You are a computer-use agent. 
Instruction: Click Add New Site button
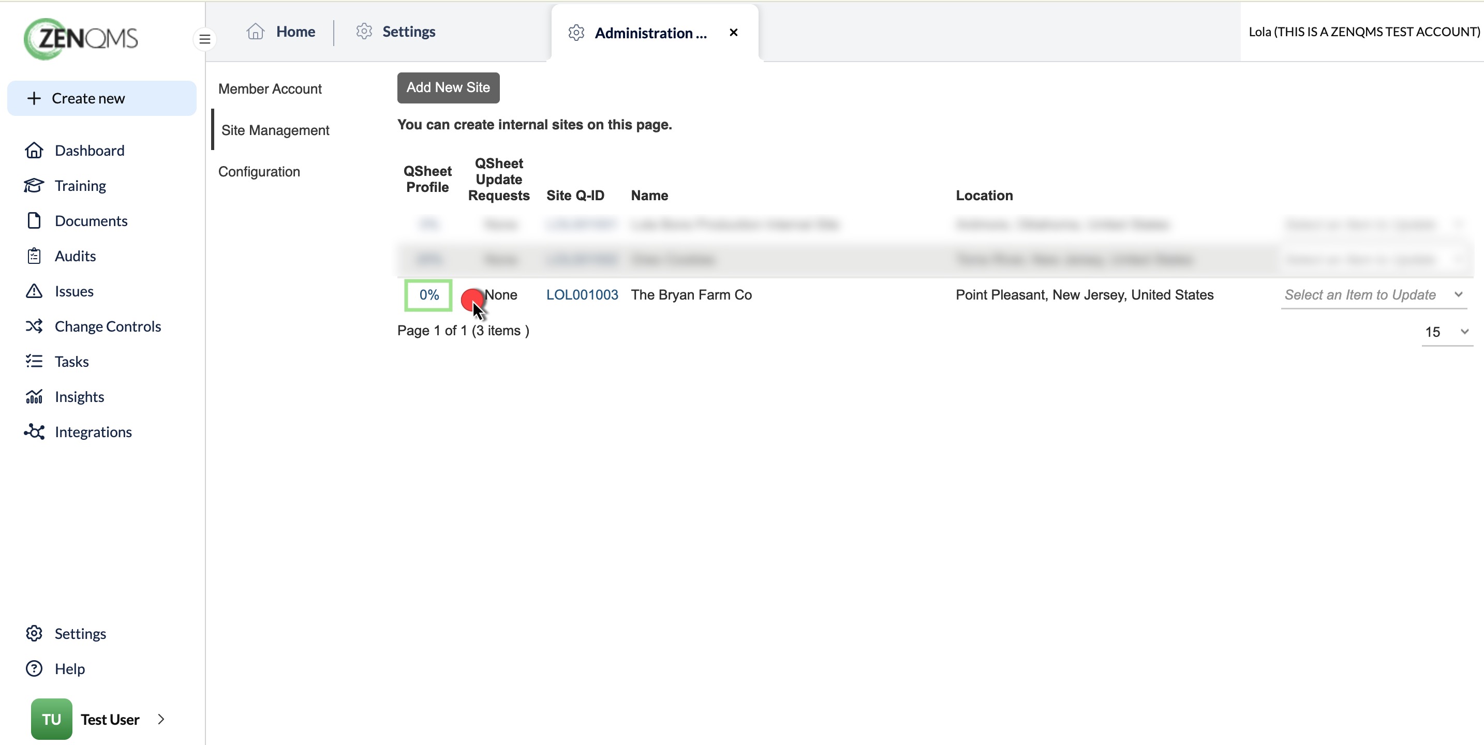tap(448, 87)
